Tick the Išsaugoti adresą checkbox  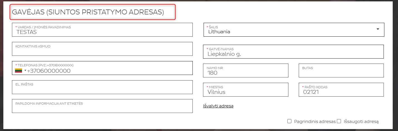coord(339,121)
